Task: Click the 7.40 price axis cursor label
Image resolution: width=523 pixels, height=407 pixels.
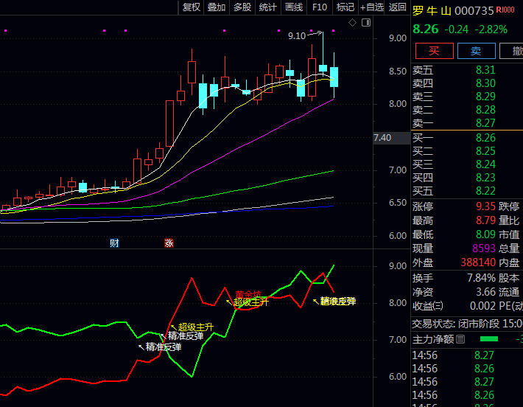Action: 382,138
